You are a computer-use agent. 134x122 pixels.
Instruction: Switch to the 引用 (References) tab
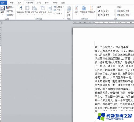(39, 3)
